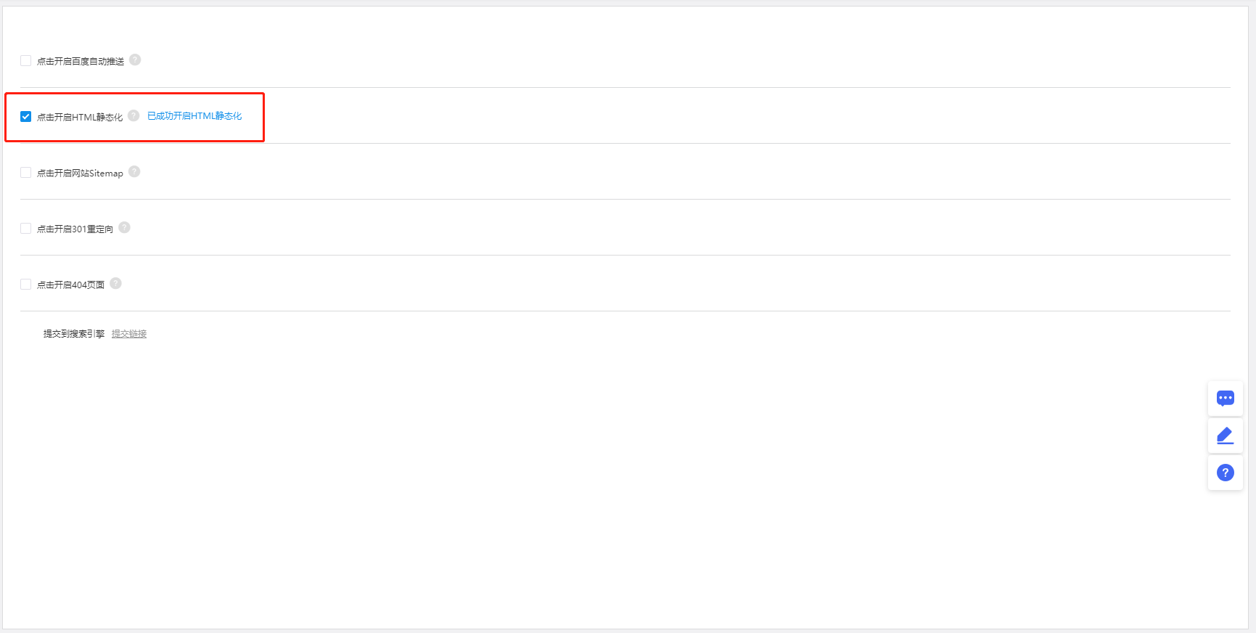The image size is (1256, 633).
Task: Uncheck the 点击开启HTML静态化 checkbox
Action: (x=26, y=117)
